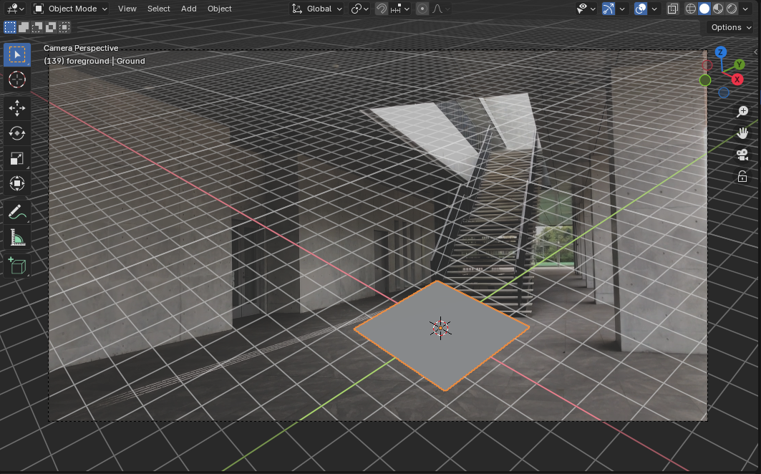The height and width of the screenshot is (474, 761).
Task: Click the zoom view magnifier icon
Action: [x=742, y=112]
